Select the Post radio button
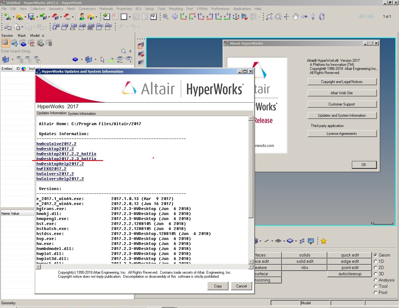Viewport: 399px width, 308px height. [376, 292]
